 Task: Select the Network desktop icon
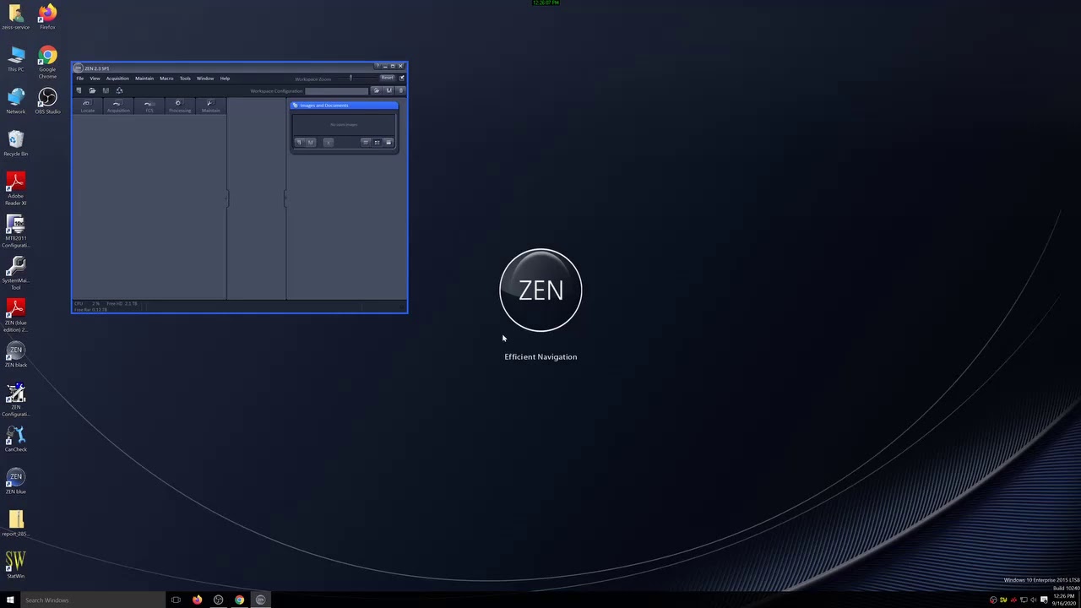pos(16,101)
